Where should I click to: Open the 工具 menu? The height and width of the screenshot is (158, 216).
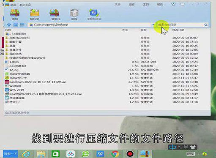point(146,5)
